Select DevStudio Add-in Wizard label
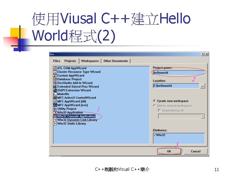The width and height of the screenshot is (233, 175). pyautogui.click(x=75, y=83)
